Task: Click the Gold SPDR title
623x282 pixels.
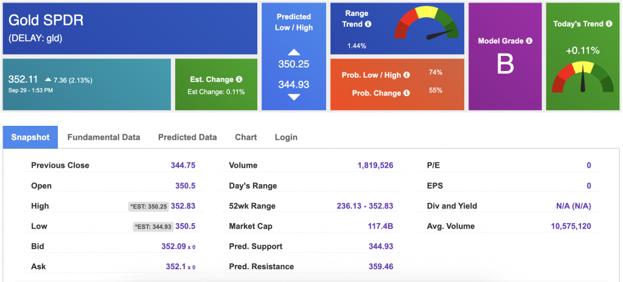Action: tap(46, 20)
